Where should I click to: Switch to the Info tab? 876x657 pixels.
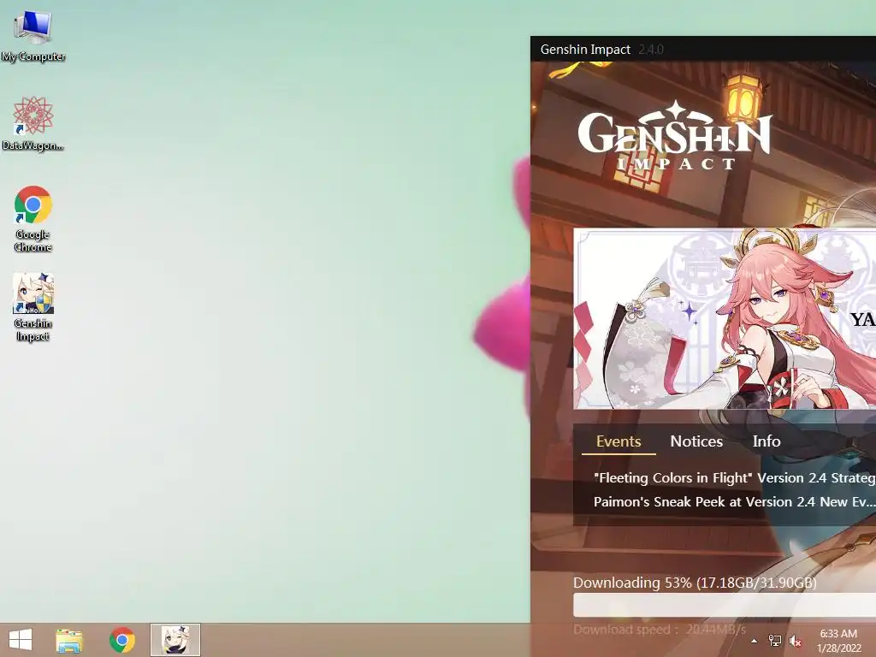(x=766, y=441)
